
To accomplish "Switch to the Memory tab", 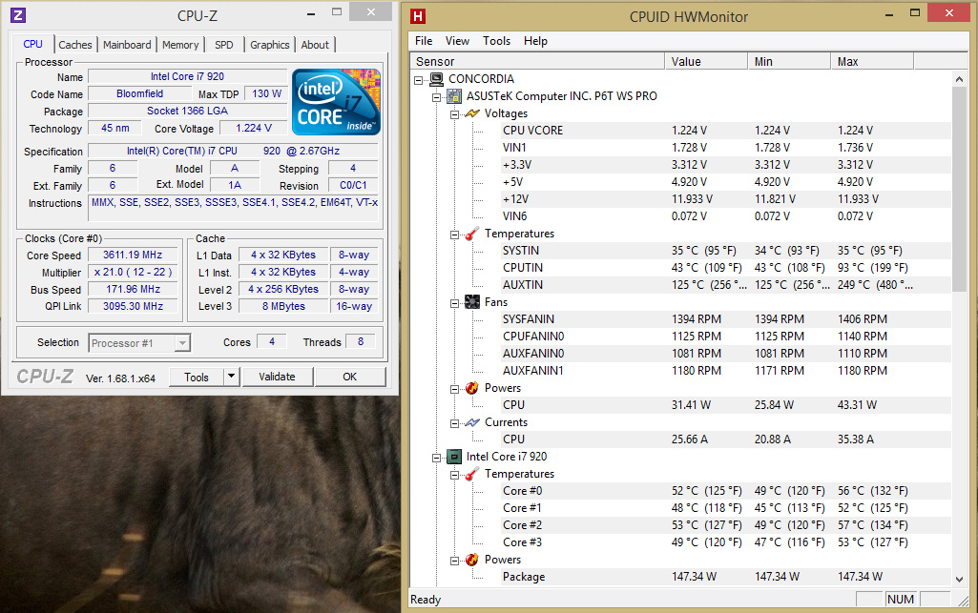I will coord(180,45).
